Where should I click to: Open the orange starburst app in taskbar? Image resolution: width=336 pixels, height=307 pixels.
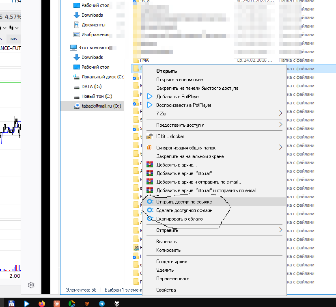point(57,304)
